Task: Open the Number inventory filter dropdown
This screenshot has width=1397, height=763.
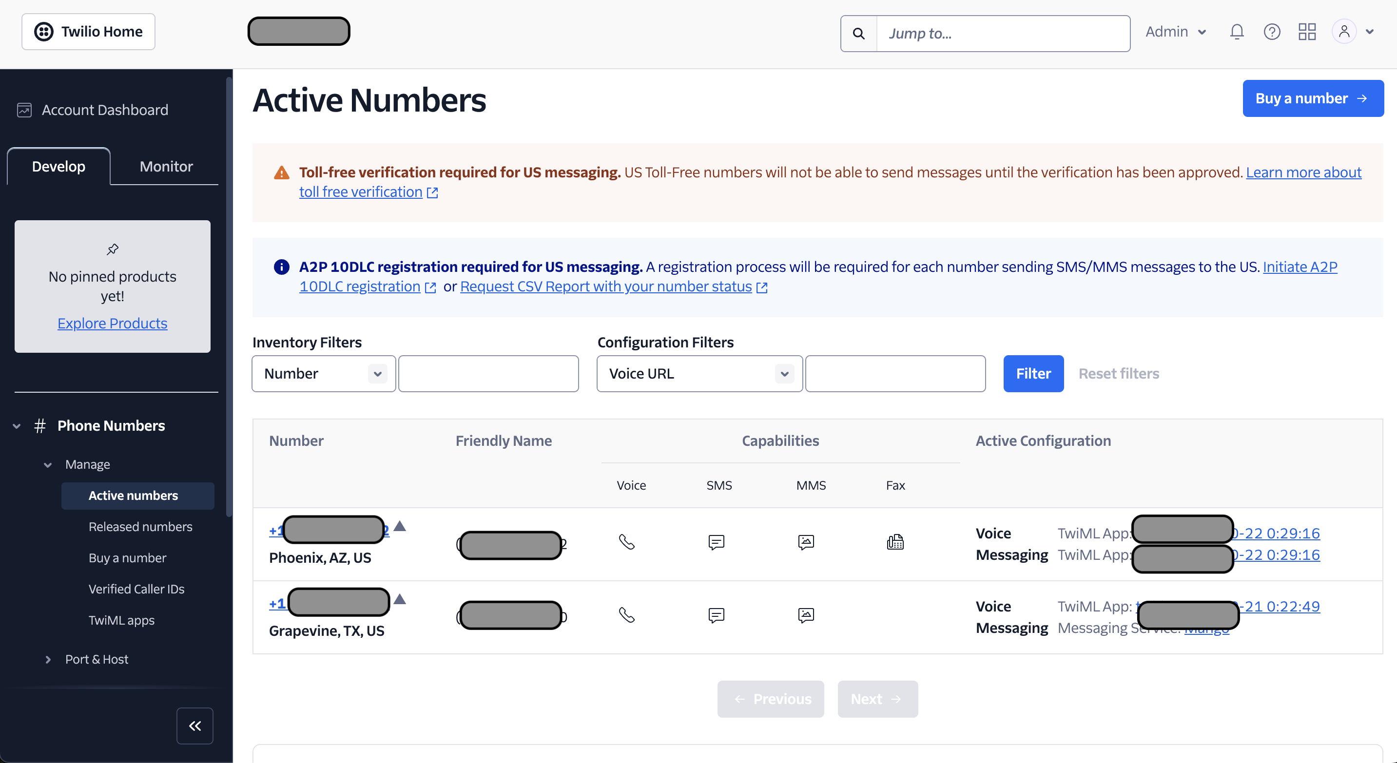Action: coord(324,374)
